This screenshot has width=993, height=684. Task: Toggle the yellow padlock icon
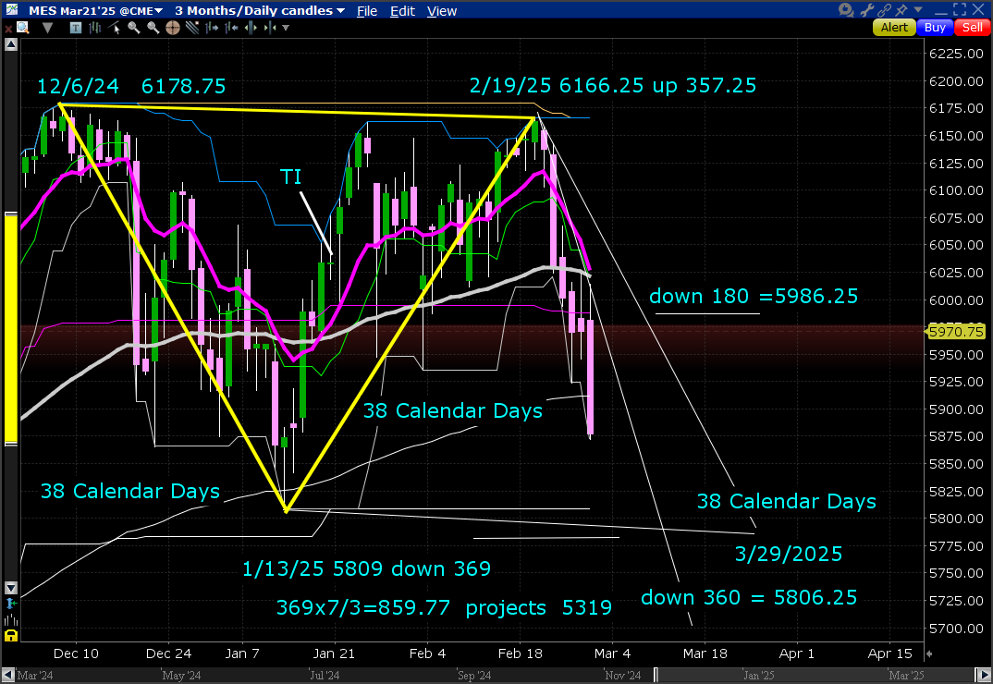point(11,636)
